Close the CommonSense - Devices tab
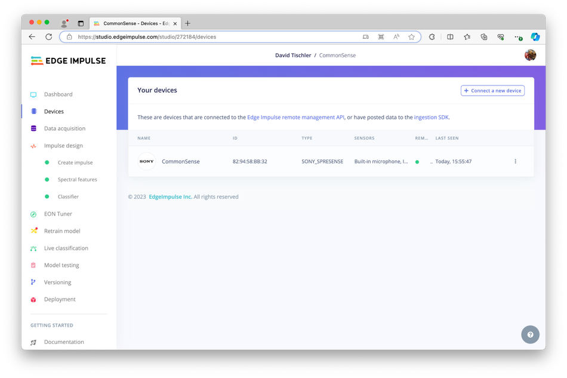This screenshot has width=567, height=378. 175,23
